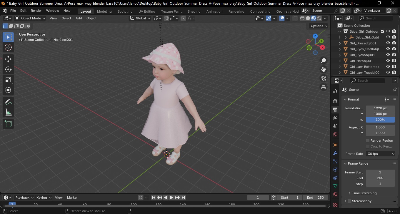Open the Frame Rate 30 fps dropdown
The width and height of the screenshot is (400, 214).
coord(381,154)
